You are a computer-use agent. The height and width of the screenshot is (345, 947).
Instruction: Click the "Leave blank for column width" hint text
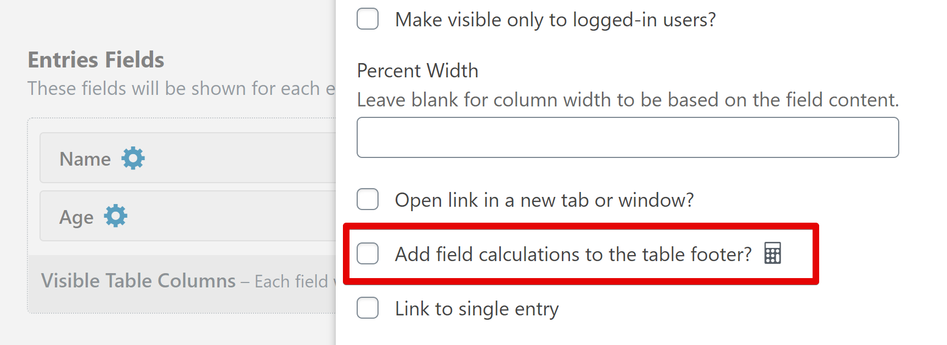(628, 100)
